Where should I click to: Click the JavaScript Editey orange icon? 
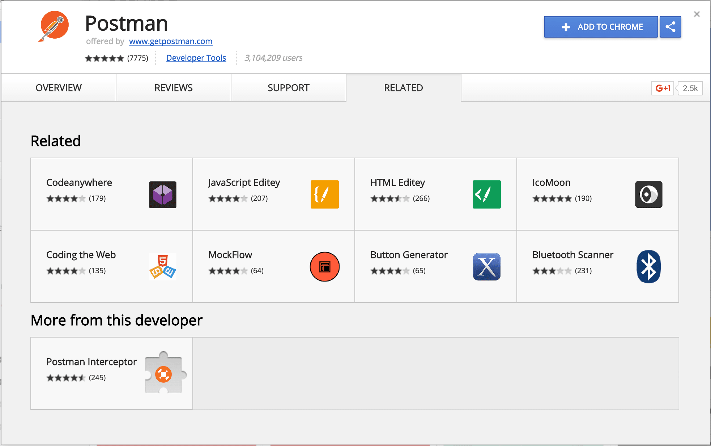[325, 194]
